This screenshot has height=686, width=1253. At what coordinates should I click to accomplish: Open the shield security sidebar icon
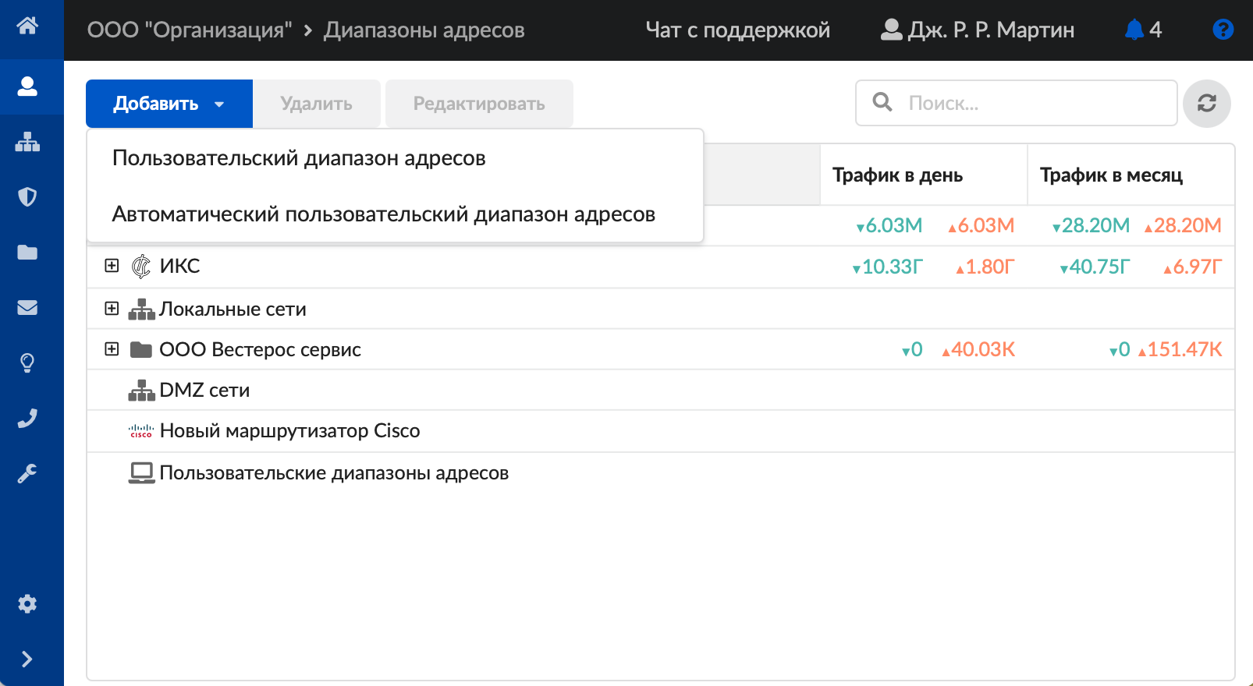pyautogui.click(x=27, y=196)
